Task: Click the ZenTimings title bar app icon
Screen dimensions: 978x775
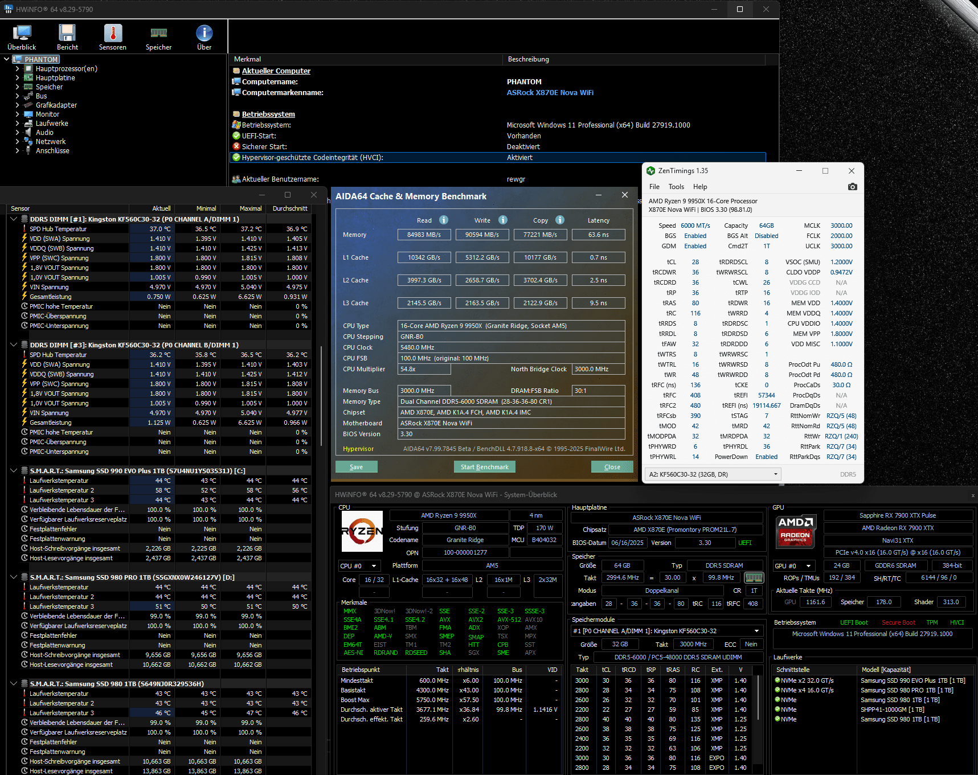Action: click(x=650, y=171)
